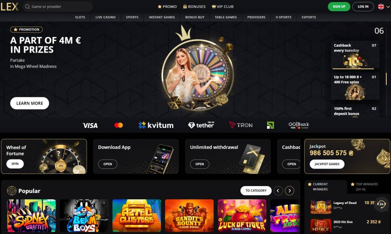Click the search magnifier icon

(27, 7)
